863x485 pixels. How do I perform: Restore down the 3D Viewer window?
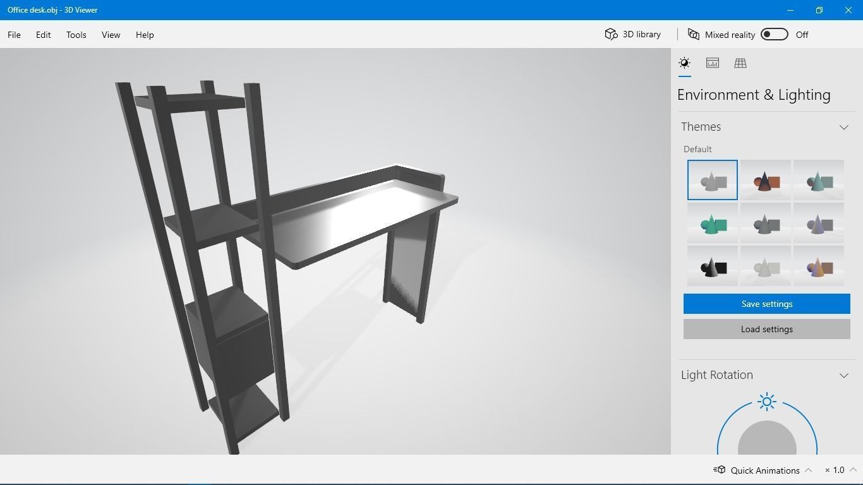click(819, 10)
